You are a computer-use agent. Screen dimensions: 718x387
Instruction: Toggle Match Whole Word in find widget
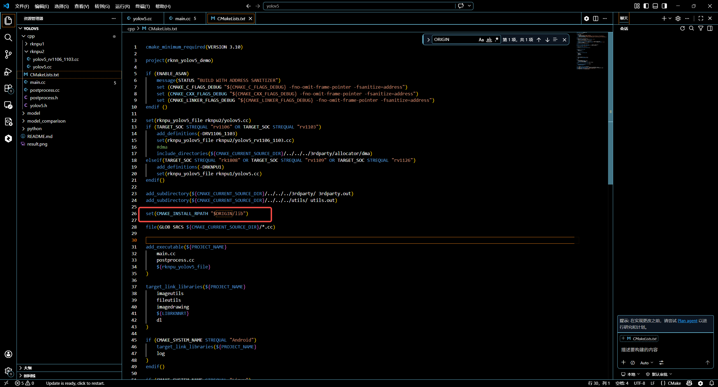(x=489, y=40)
